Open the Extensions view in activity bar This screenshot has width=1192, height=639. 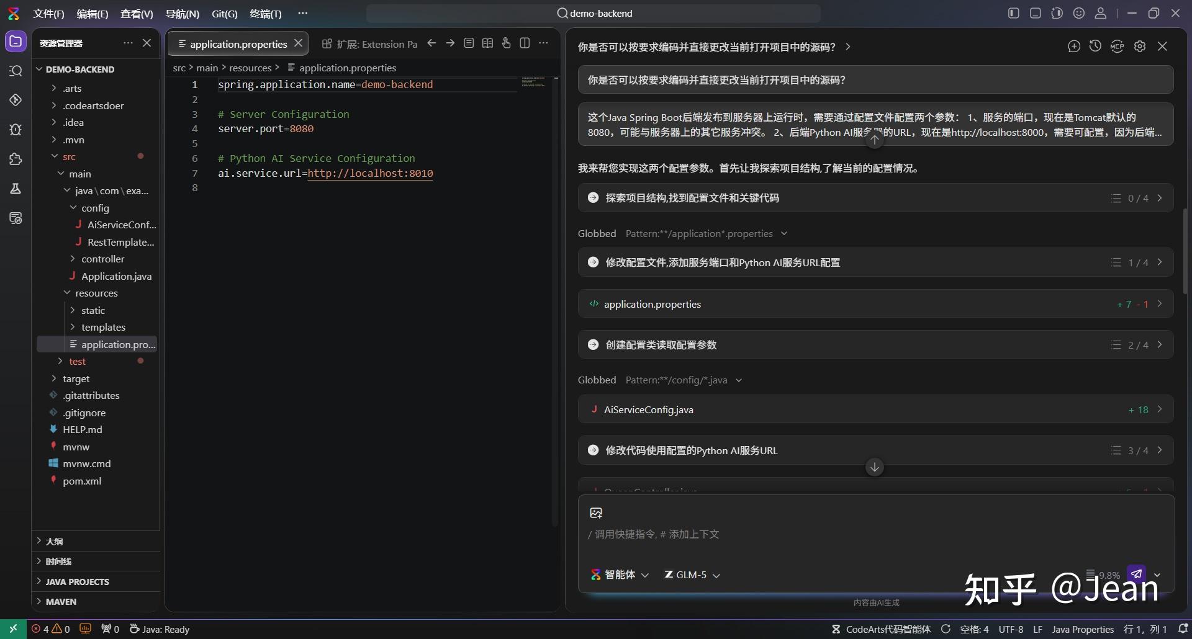coord(16,159)
